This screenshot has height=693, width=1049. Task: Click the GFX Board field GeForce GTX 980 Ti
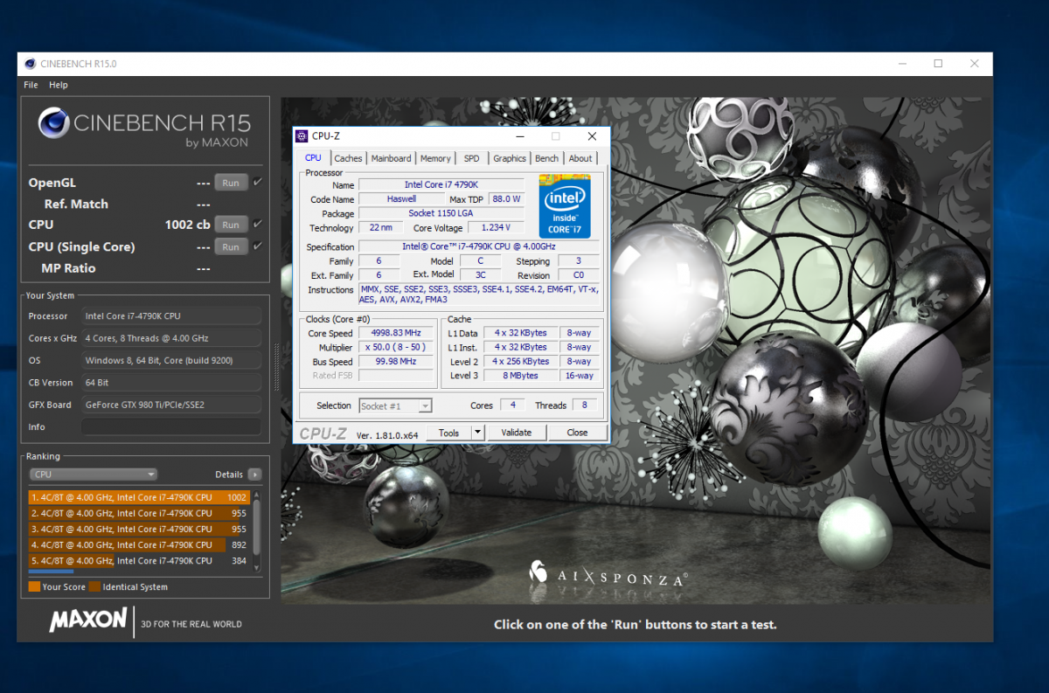click(171, 405)
